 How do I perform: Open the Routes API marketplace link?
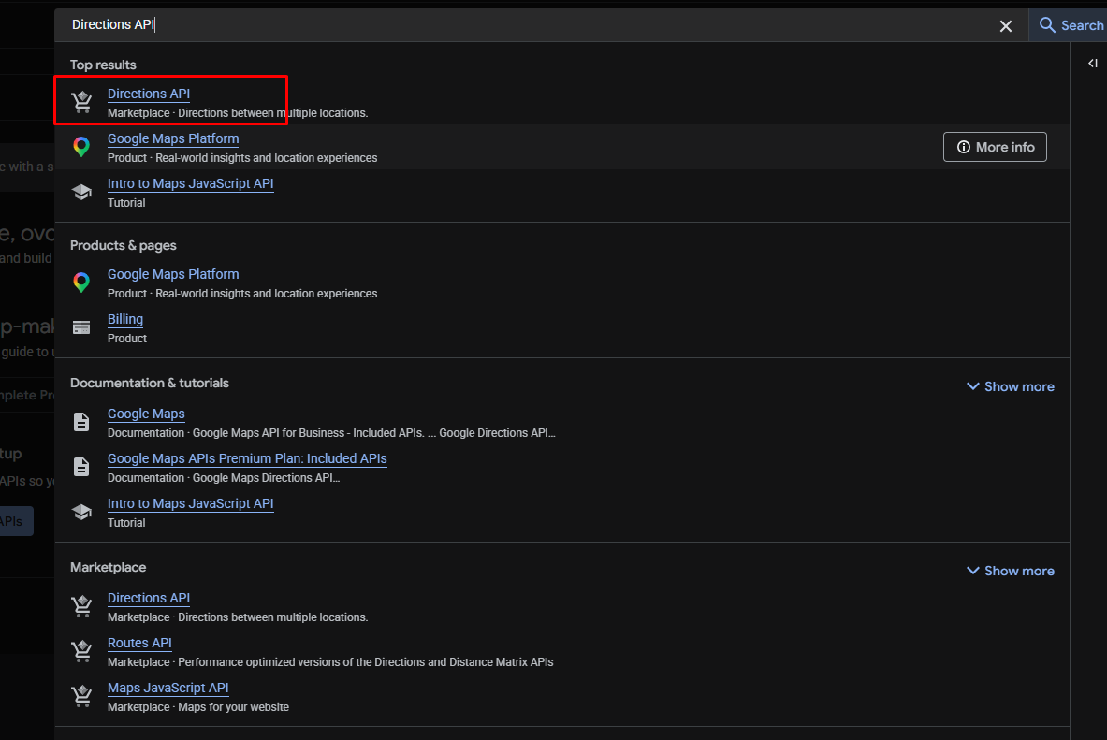point(139,643)
